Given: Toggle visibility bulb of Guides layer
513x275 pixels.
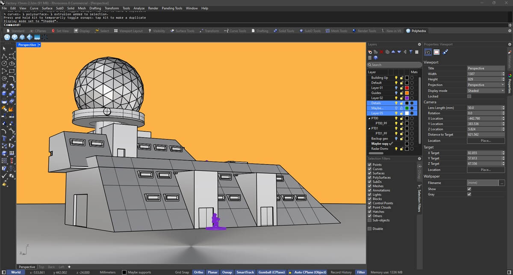Looking at the screenshot, I should pyautogui.click(x=396, y=93).
